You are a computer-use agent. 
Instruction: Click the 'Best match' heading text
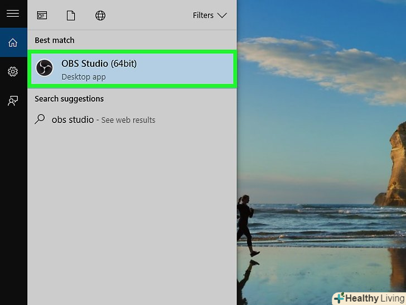pos(55,40)
